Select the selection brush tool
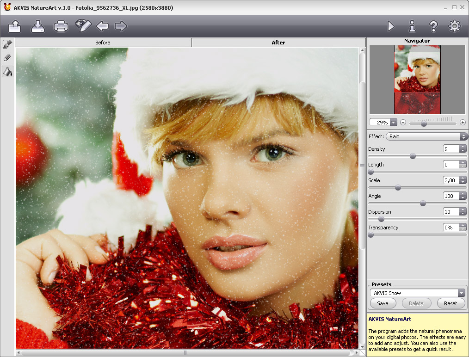This screenshot has height=357, width=469. tap(7, 44)
